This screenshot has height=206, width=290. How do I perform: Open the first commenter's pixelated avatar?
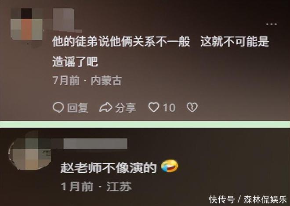click(27, 24)
